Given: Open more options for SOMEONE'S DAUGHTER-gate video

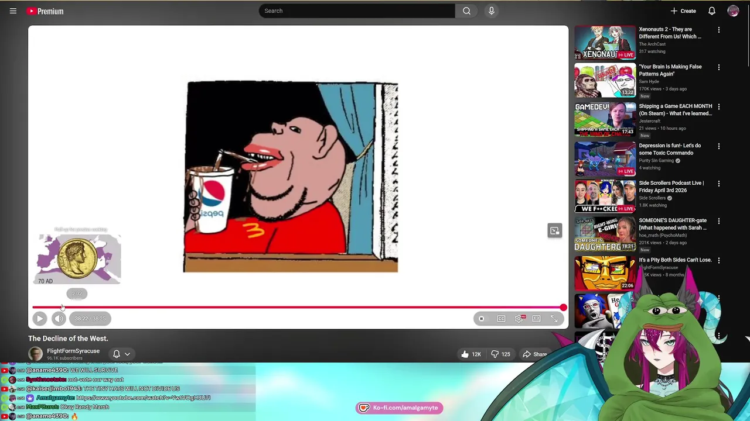Looking at the screenshot, I should 719,221.
